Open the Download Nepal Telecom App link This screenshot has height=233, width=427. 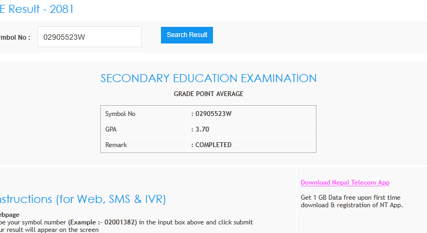point(345,183)
